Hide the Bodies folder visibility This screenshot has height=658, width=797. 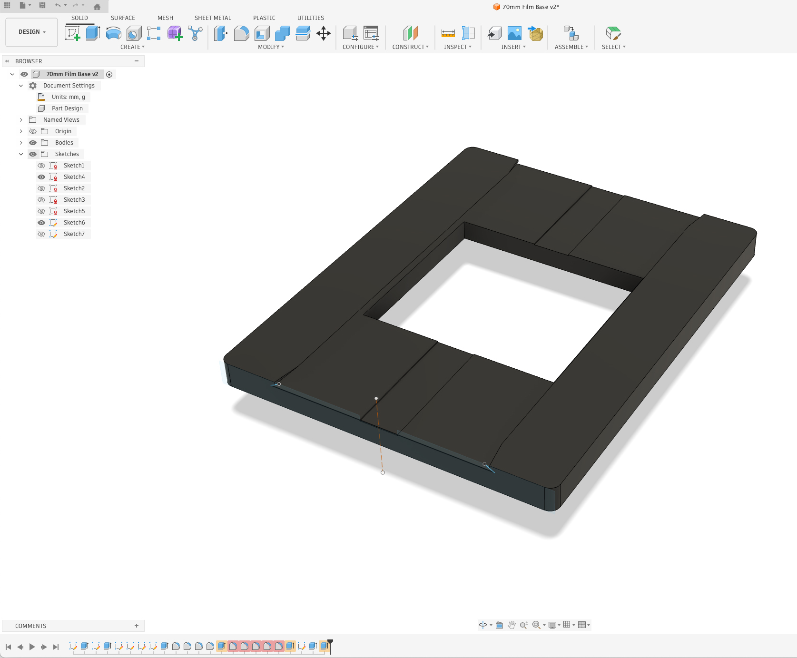(33, 143)
